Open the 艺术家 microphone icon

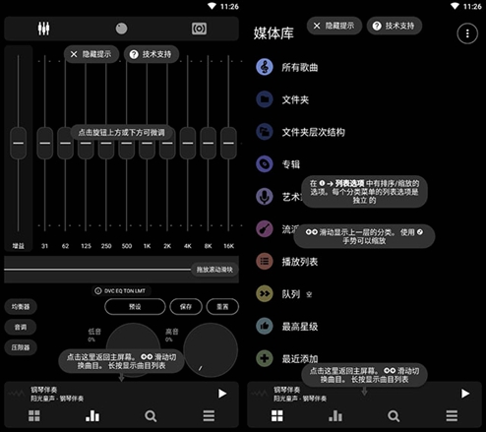[x=265, y=197]
